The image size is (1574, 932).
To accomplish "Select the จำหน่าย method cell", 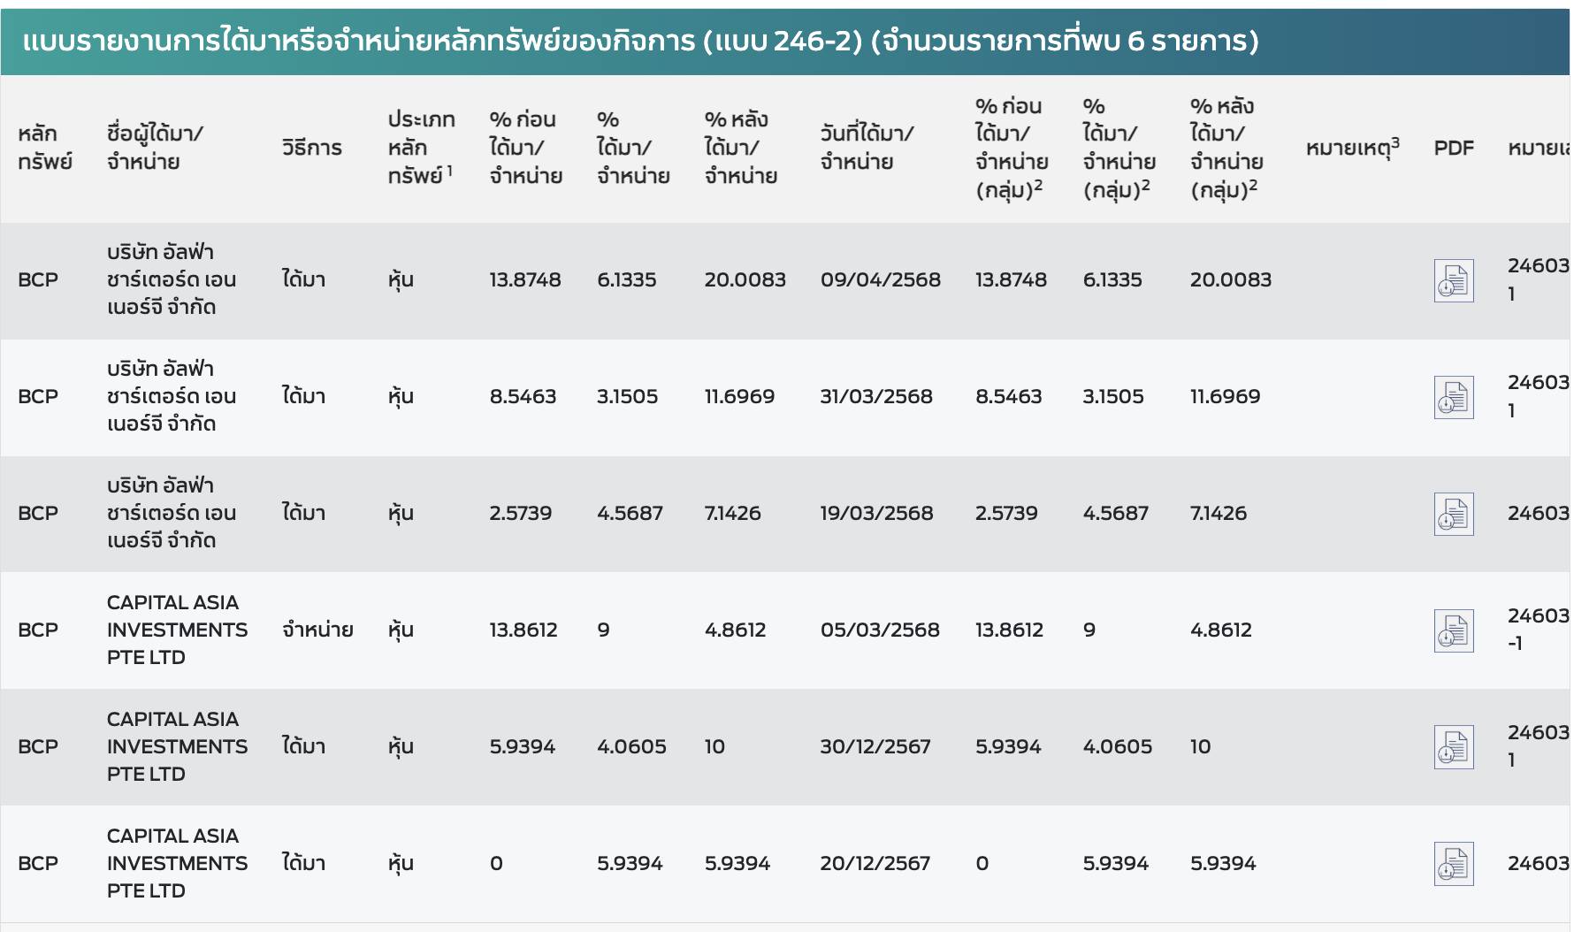I will 317,630.
